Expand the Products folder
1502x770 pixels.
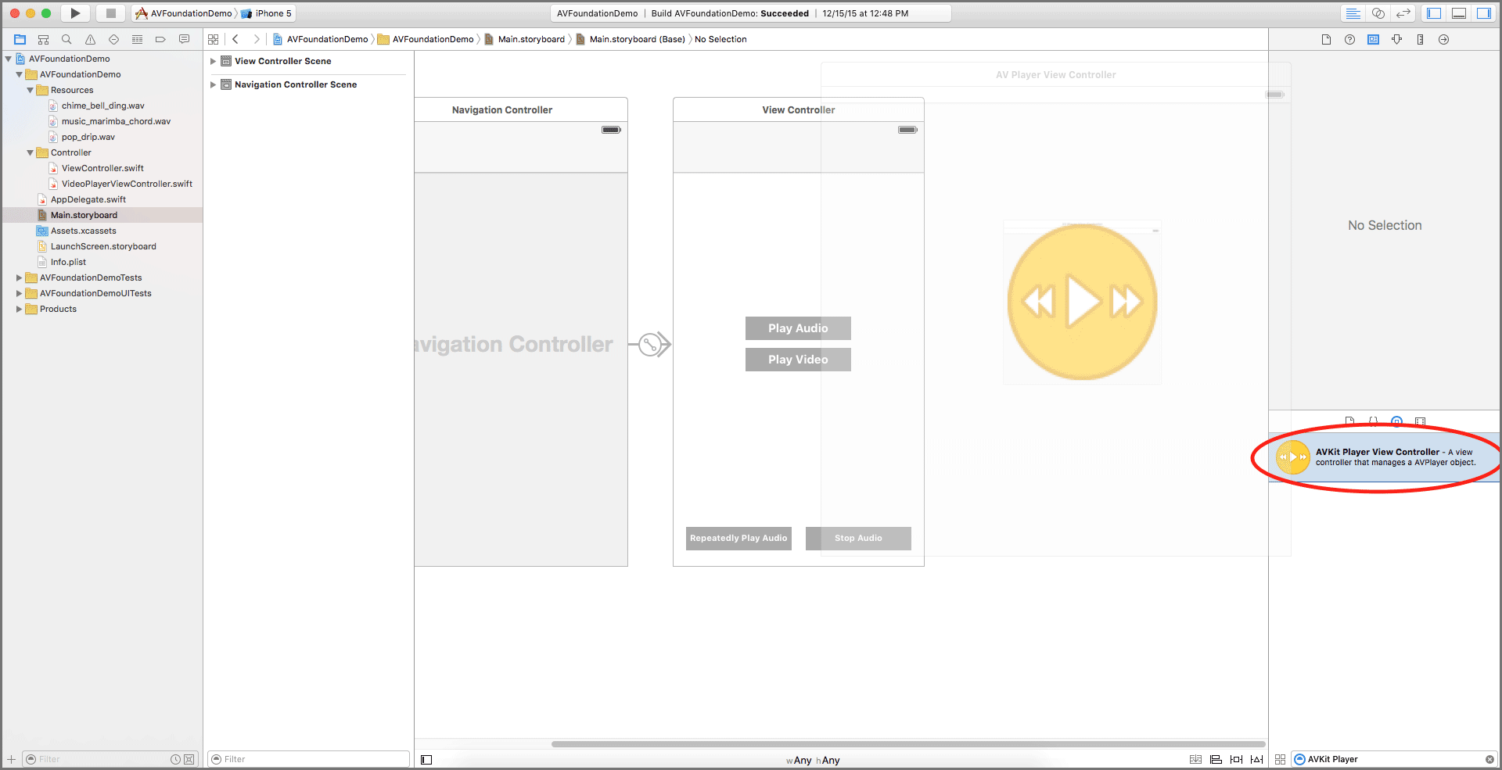(20, 309)
